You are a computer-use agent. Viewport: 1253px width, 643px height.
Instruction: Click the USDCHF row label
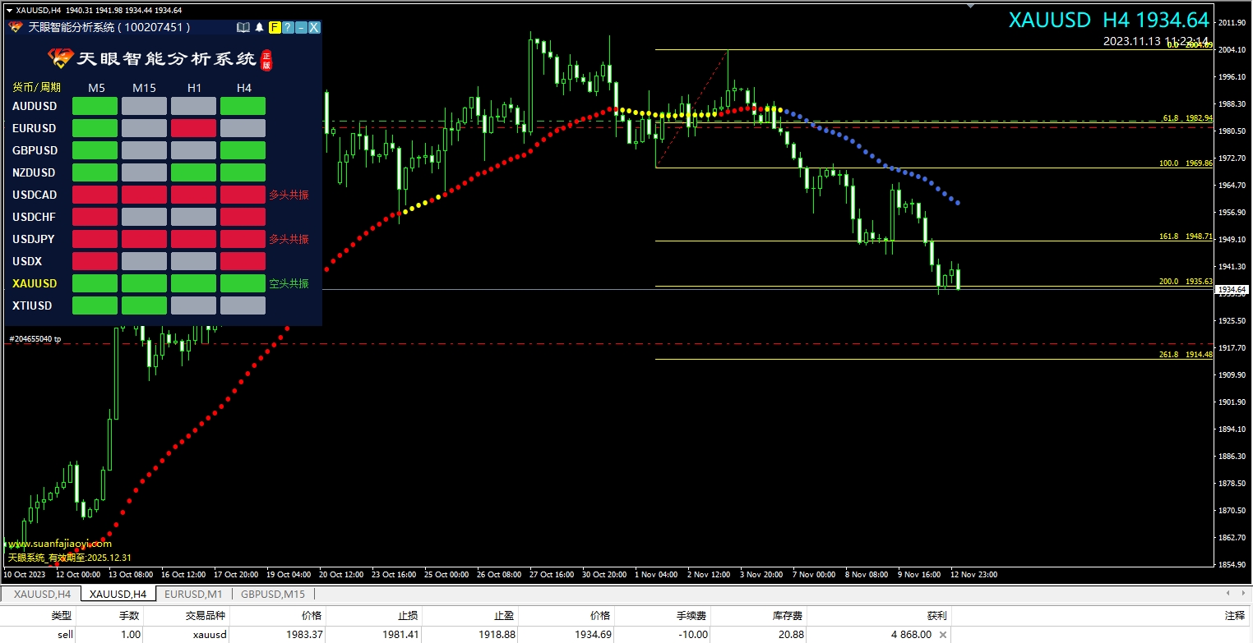(x=35, y=217)
